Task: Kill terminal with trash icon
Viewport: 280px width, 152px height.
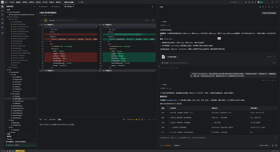Action: tap(142, 120)
